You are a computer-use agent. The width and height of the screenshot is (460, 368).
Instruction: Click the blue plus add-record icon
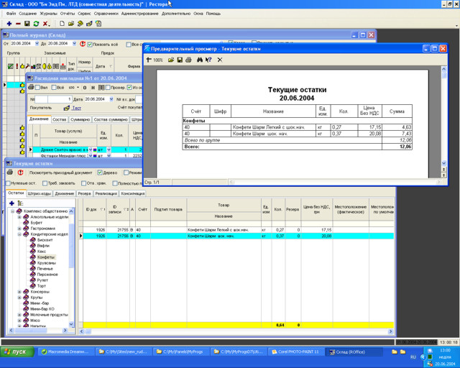click(9, 24)
